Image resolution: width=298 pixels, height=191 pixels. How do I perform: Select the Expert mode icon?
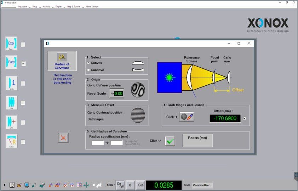tap(11, 44)
